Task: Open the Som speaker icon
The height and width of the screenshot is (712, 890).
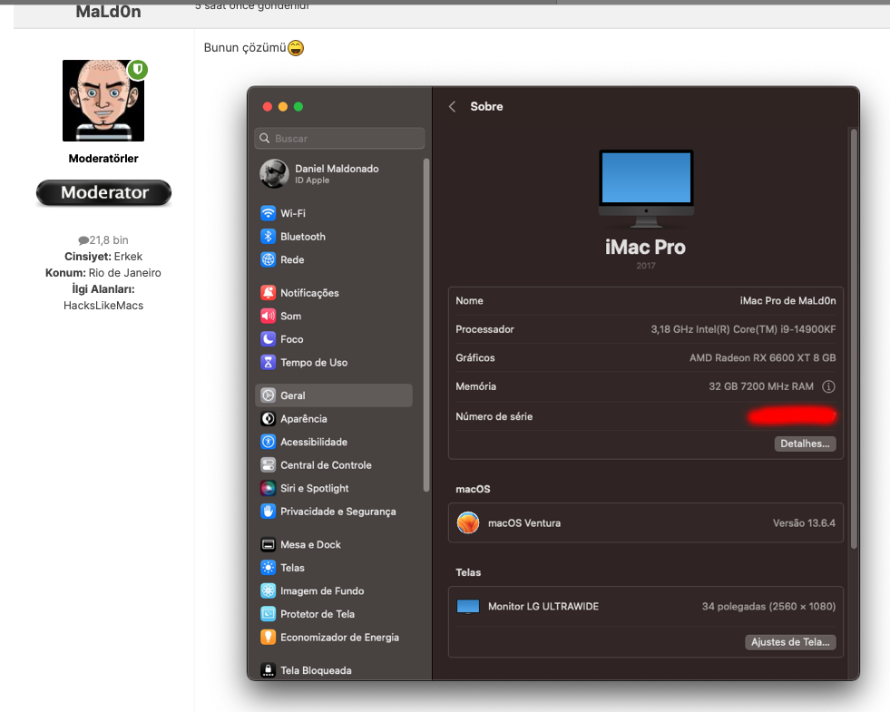Action: click(269, 317)
